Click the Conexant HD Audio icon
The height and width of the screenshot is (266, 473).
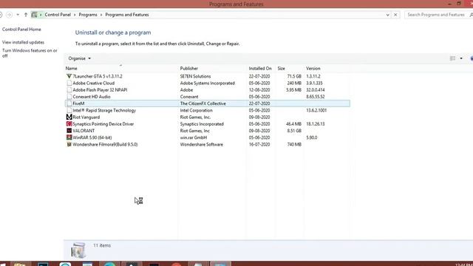point(69,97)
